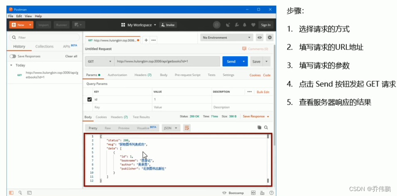The height and width of the screenshot is (196, 397).
Task: Switch to the APIs BETA tab
Action: click(70, 46)
